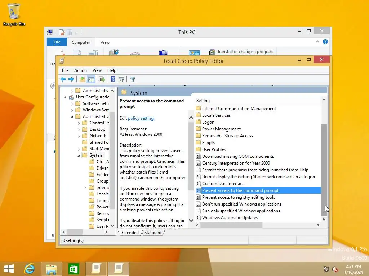Click the Windows Start button

(9, 269)
